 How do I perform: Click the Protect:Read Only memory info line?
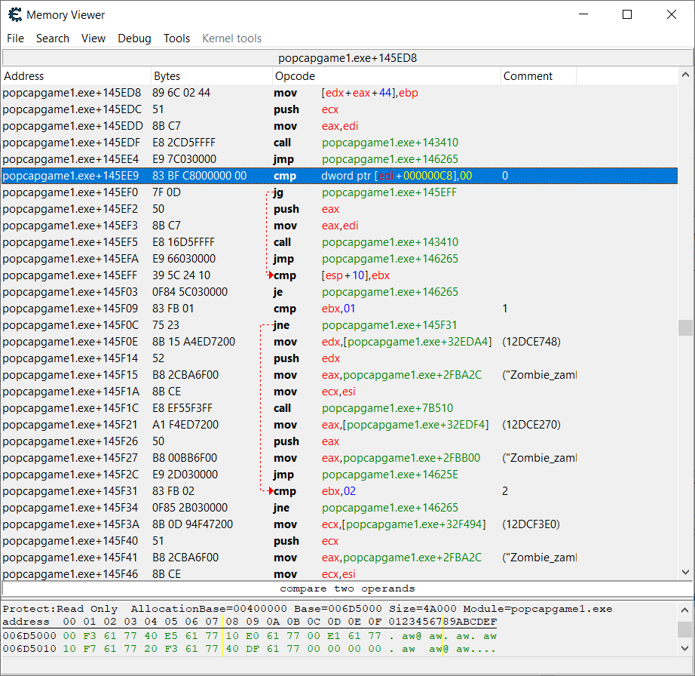[x=308, y=609]
